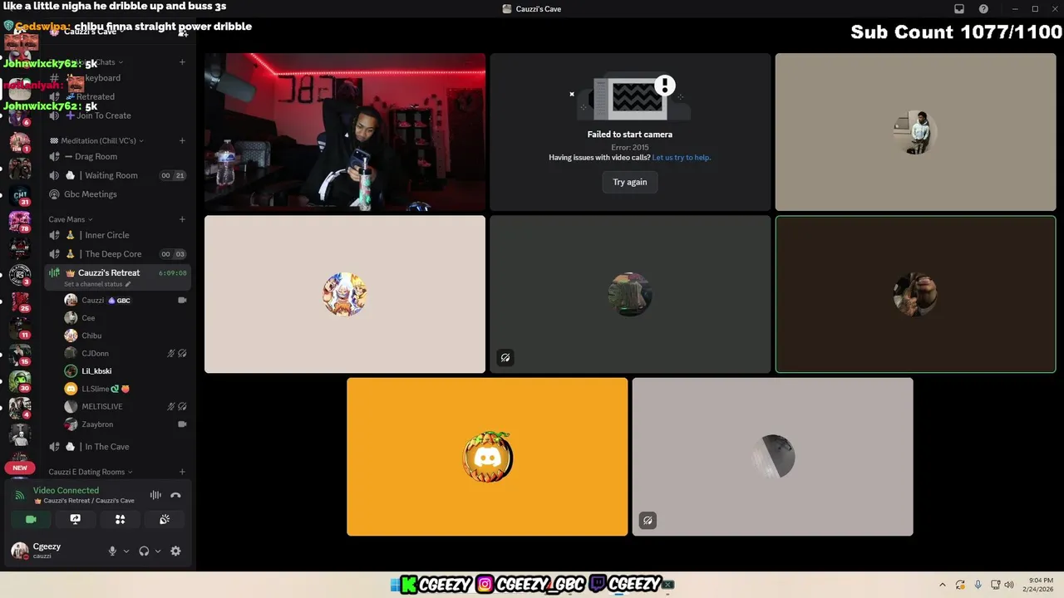Click Zaaybron's video camera indicator icon
The height and width of the screenshot is (598, 1064).
coord(182,424)
